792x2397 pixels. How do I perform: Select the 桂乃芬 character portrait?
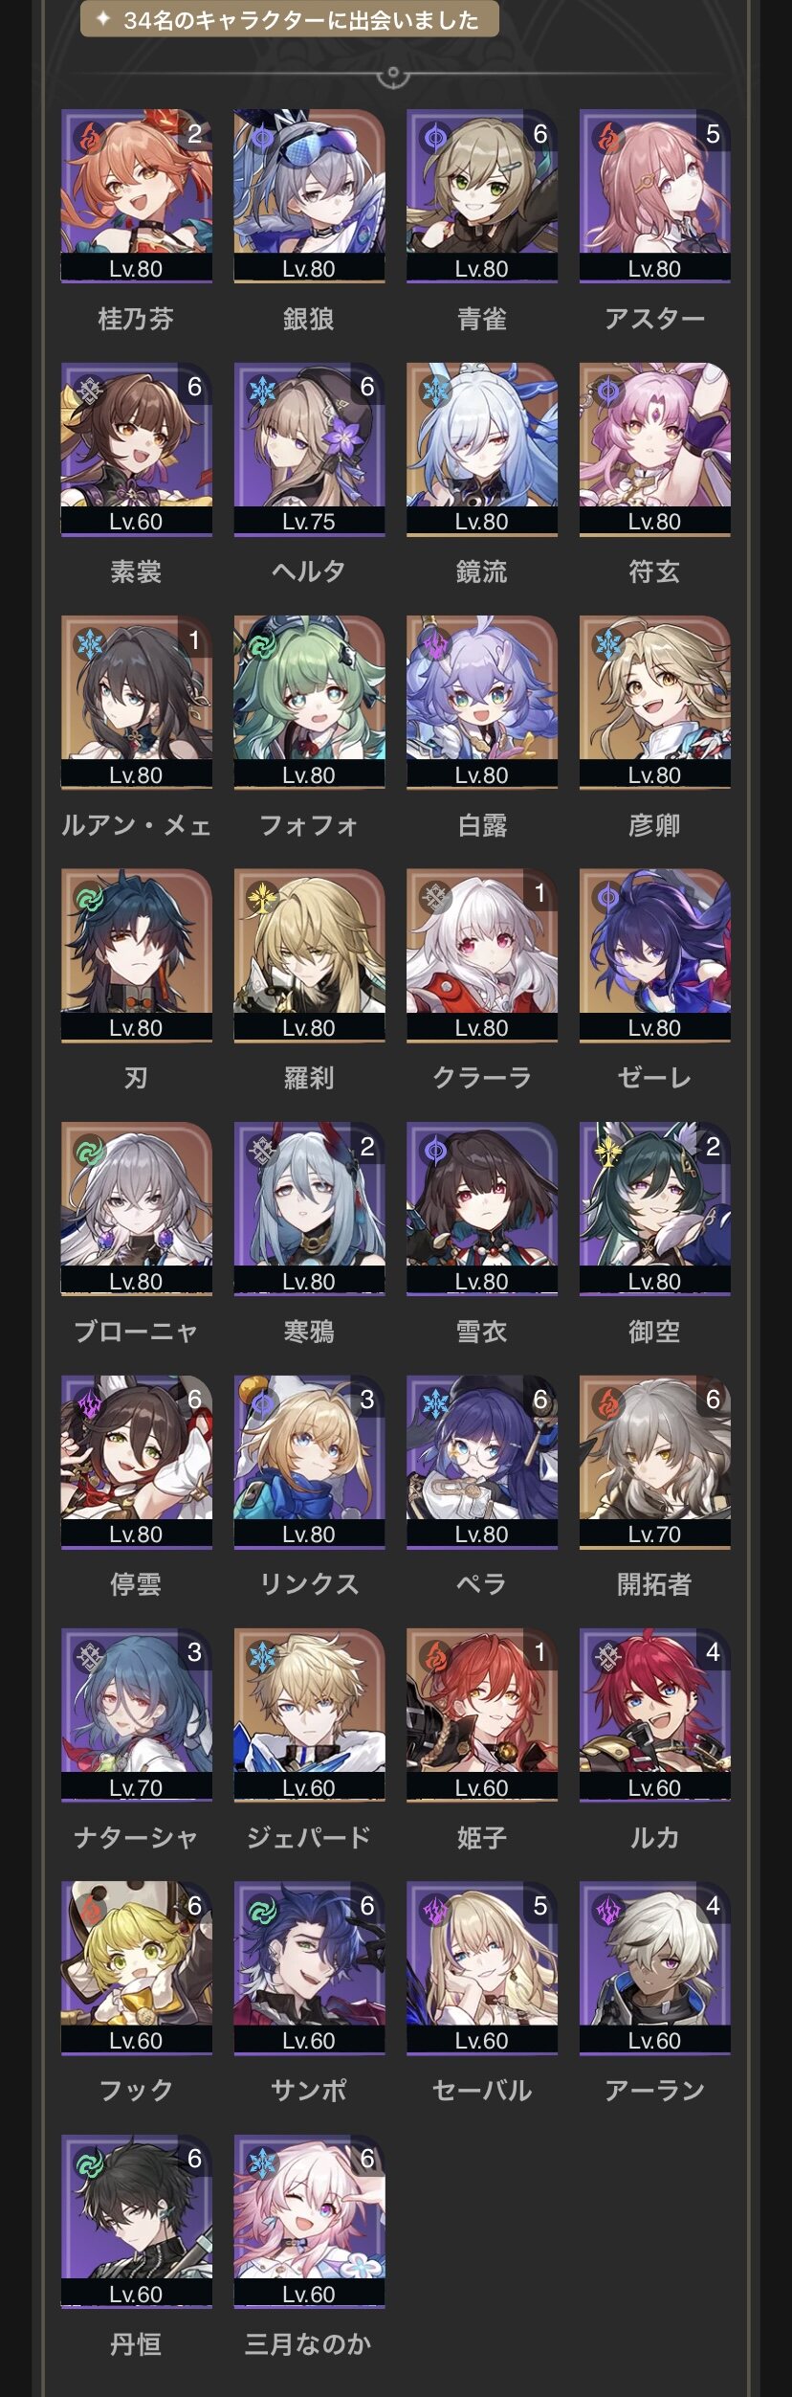click(137, 195)
